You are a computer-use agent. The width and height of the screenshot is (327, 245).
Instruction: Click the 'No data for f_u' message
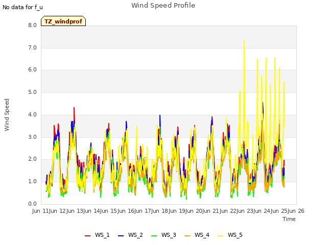[x=22, y=7]
